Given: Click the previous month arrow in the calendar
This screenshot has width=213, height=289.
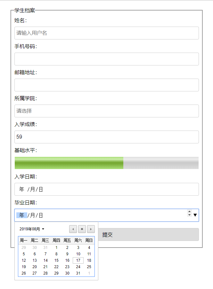Looking at the screenshot, I should pos(73,229).
